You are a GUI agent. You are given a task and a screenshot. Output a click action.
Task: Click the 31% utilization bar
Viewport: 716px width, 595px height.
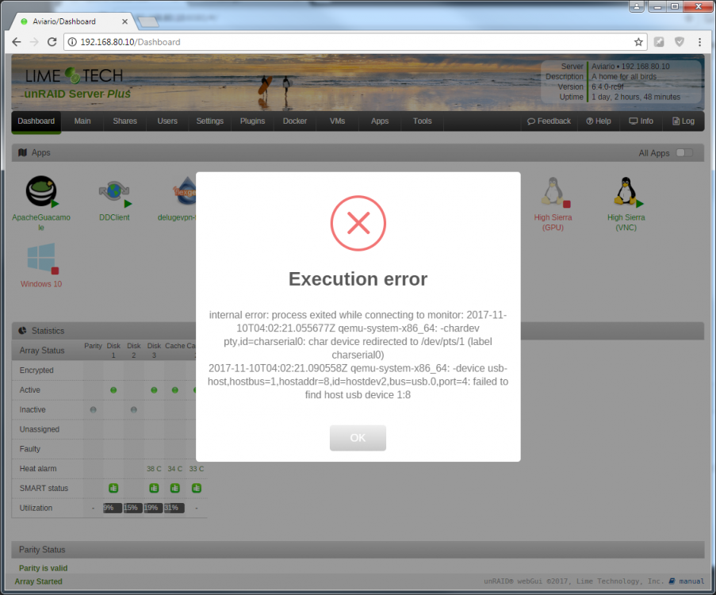[174, 508]
